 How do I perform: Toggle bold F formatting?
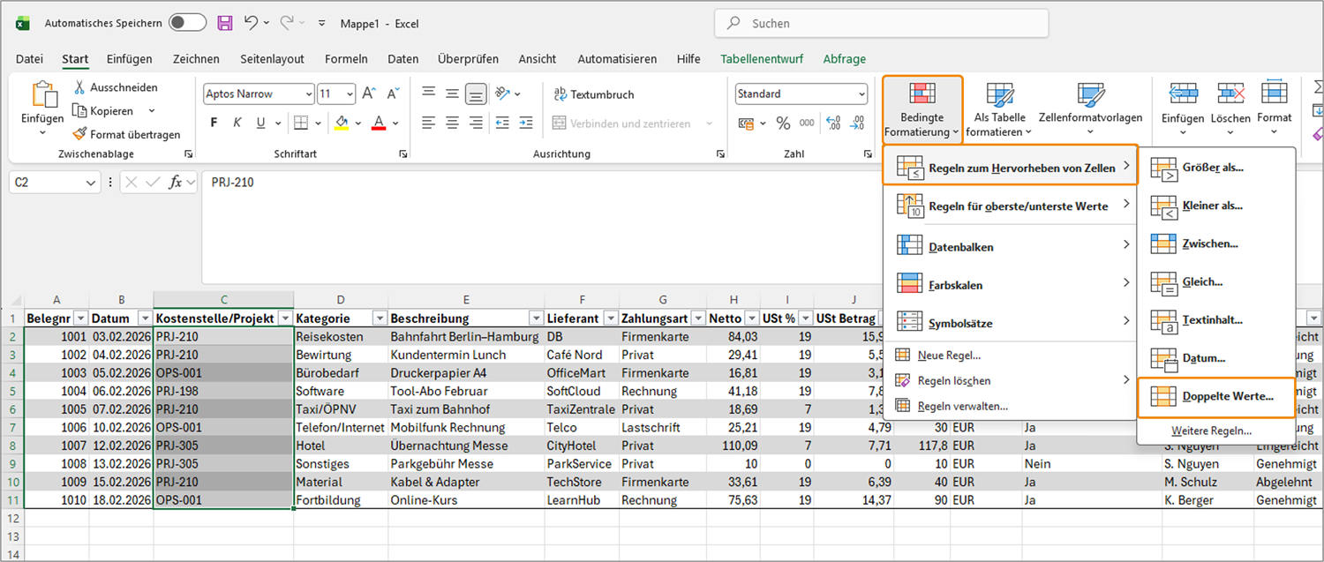pos(214,123)
